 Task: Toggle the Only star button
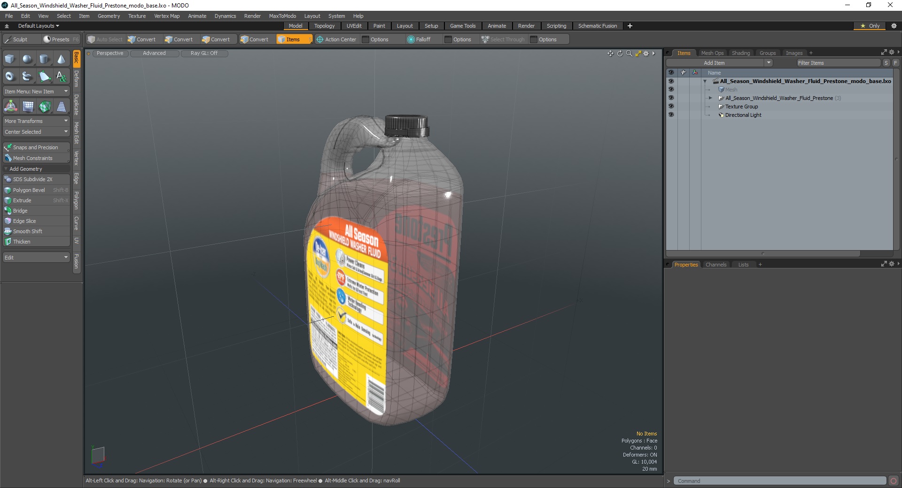tap(870, 26)
